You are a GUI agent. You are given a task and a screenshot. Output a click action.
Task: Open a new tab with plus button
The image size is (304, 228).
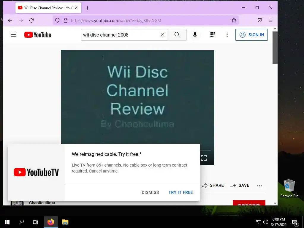click(88, 8)
